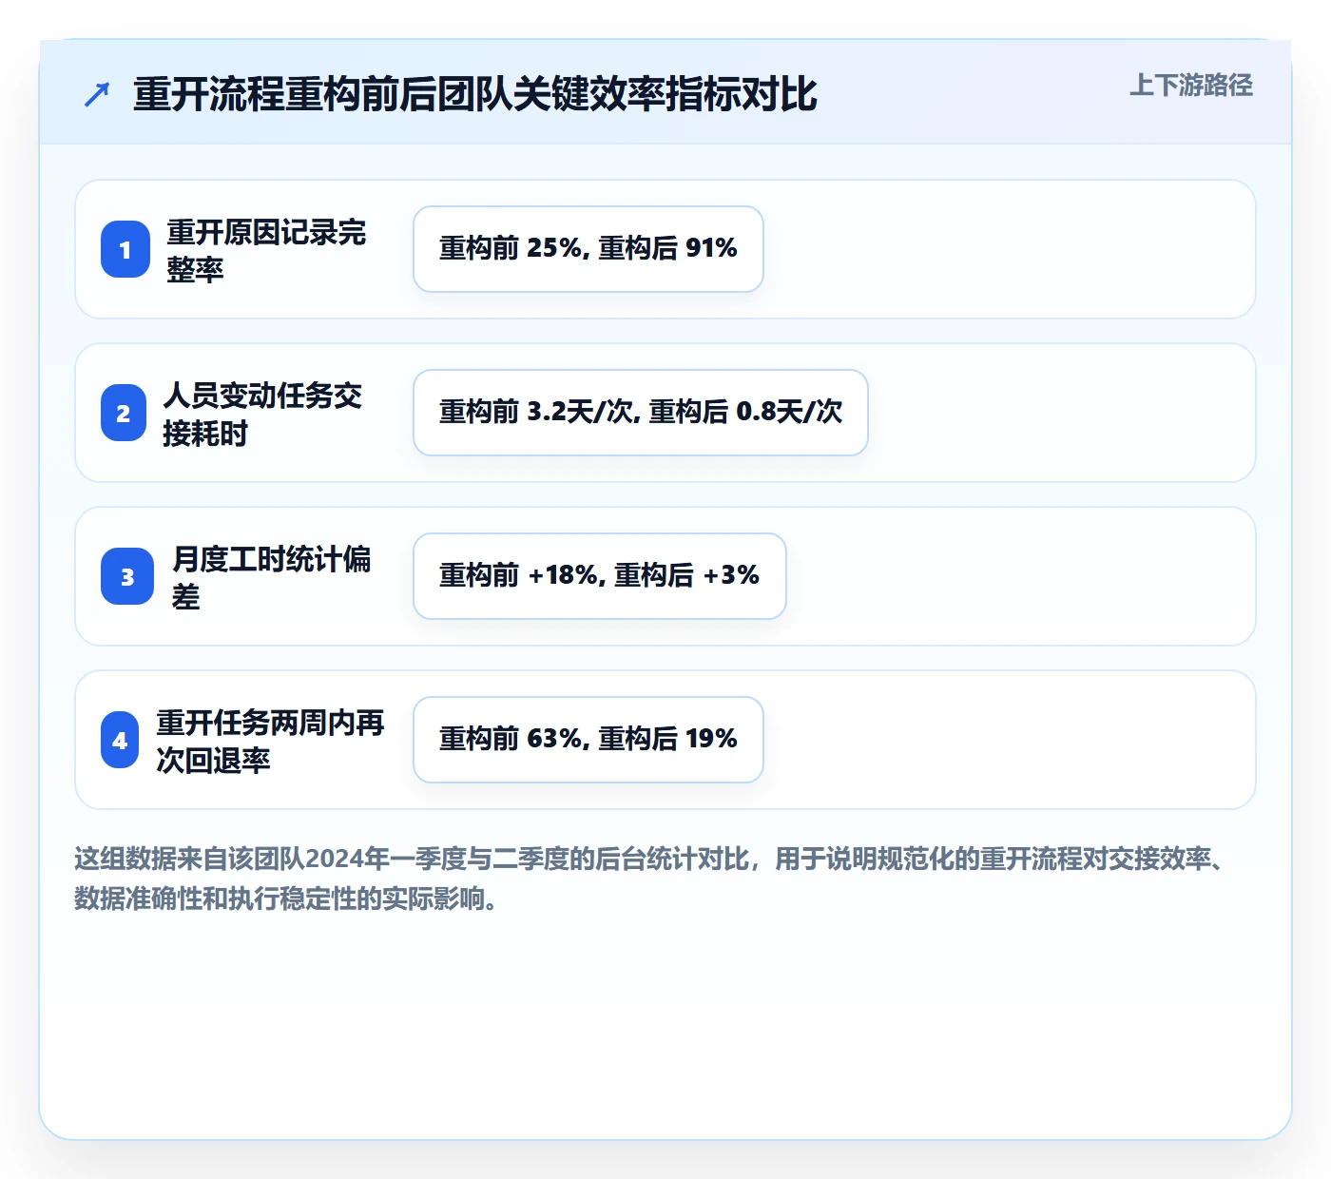Select the label 重开任务两周内再次回退率
Image resolution: width=1331 pixels, height=1179 pixels.
pos(270,741)
